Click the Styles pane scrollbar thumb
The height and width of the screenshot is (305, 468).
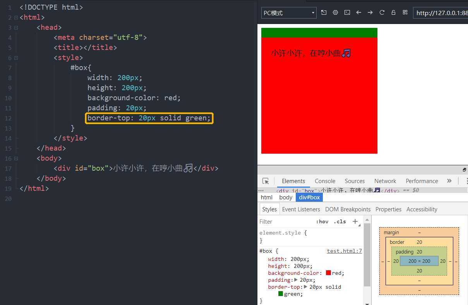point(367,254)
